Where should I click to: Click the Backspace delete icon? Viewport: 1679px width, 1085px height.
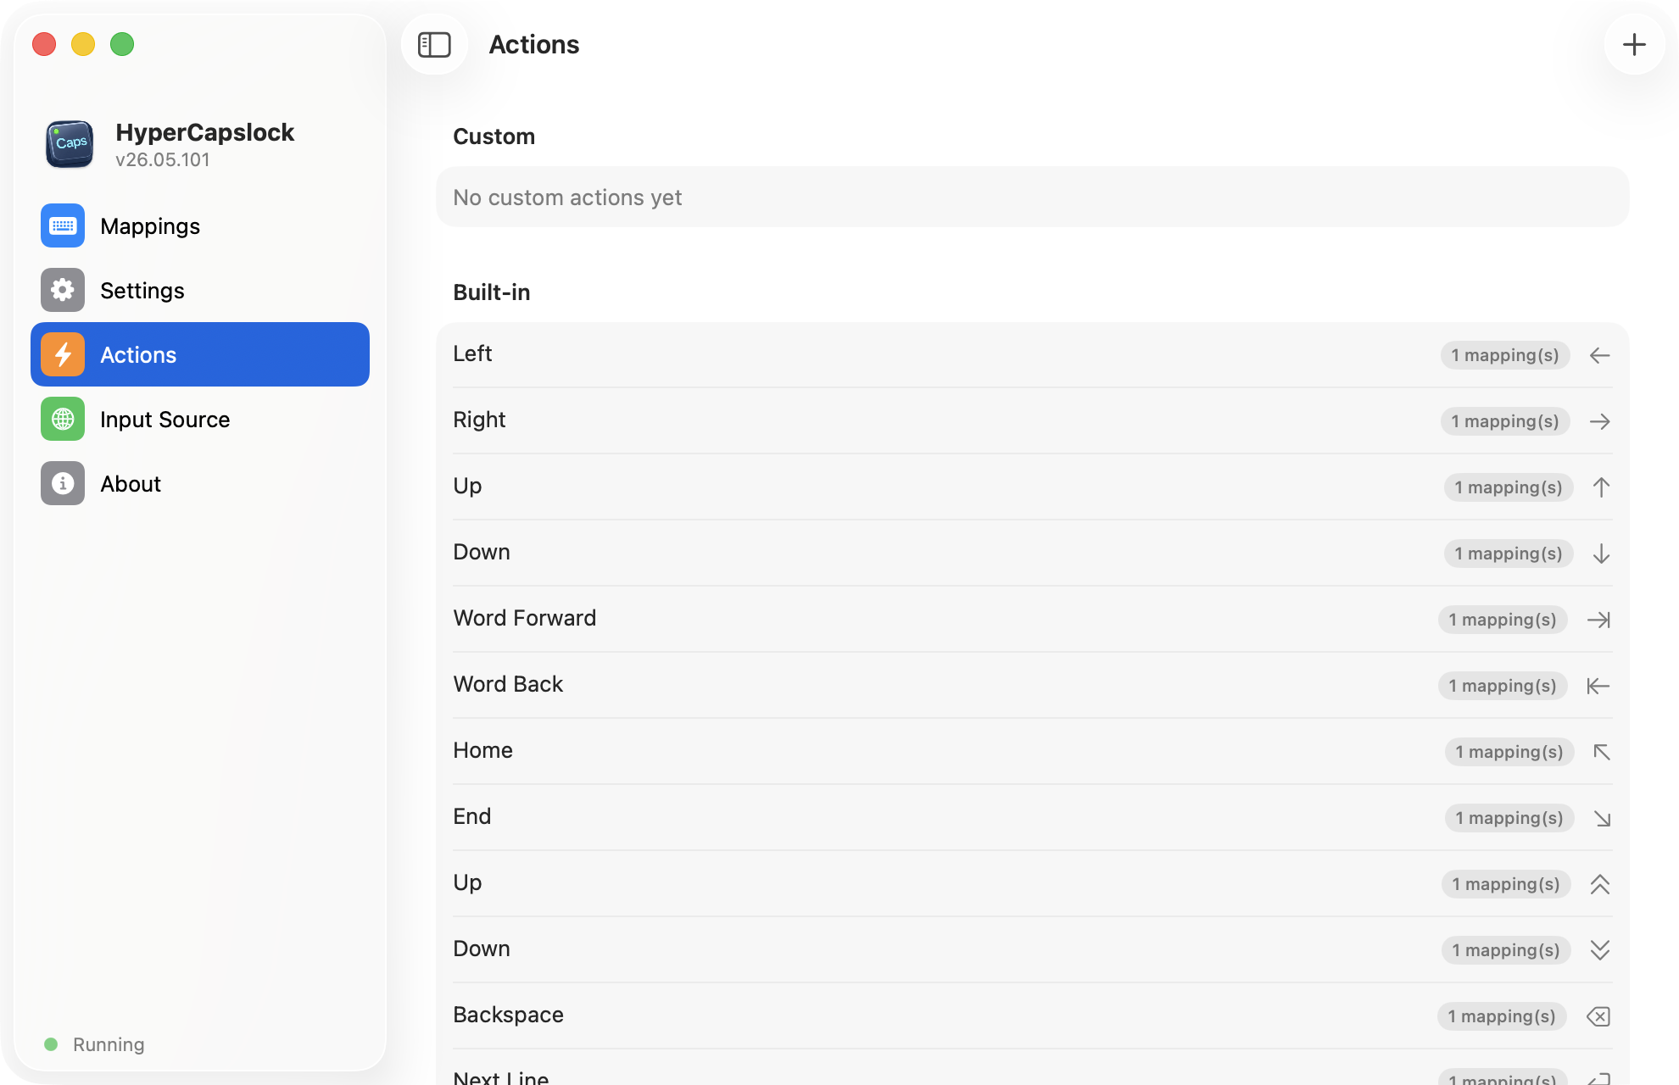coord(1598,1016)
